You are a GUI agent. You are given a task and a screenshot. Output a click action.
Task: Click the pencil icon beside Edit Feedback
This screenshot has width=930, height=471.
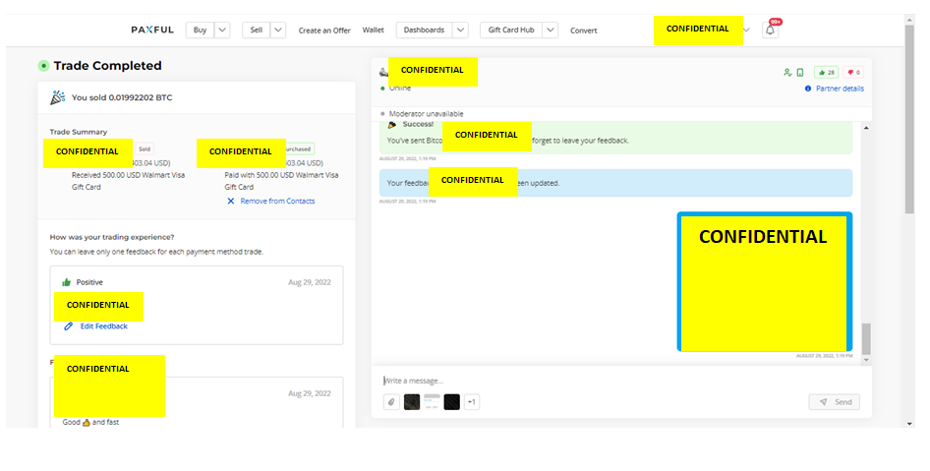68,326
